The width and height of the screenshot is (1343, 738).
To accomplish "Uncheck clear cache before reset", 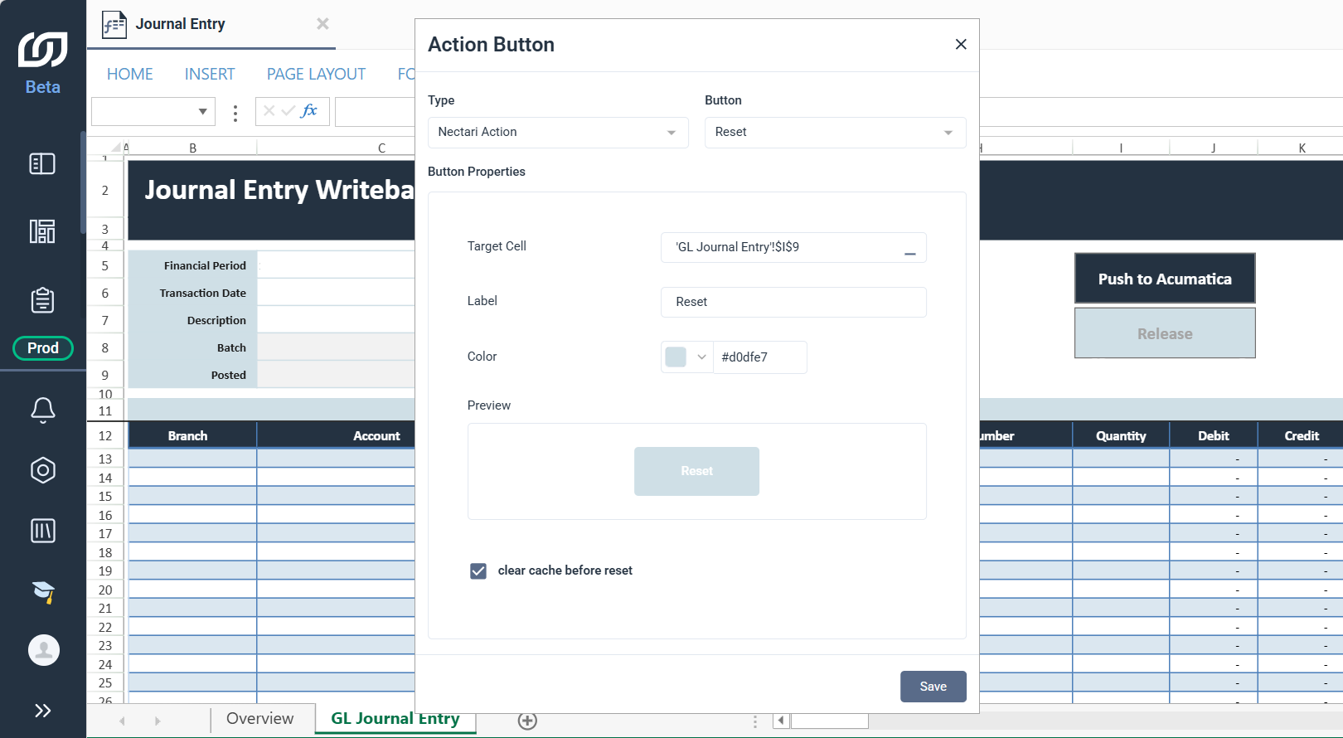I will [x=478, y=570].
